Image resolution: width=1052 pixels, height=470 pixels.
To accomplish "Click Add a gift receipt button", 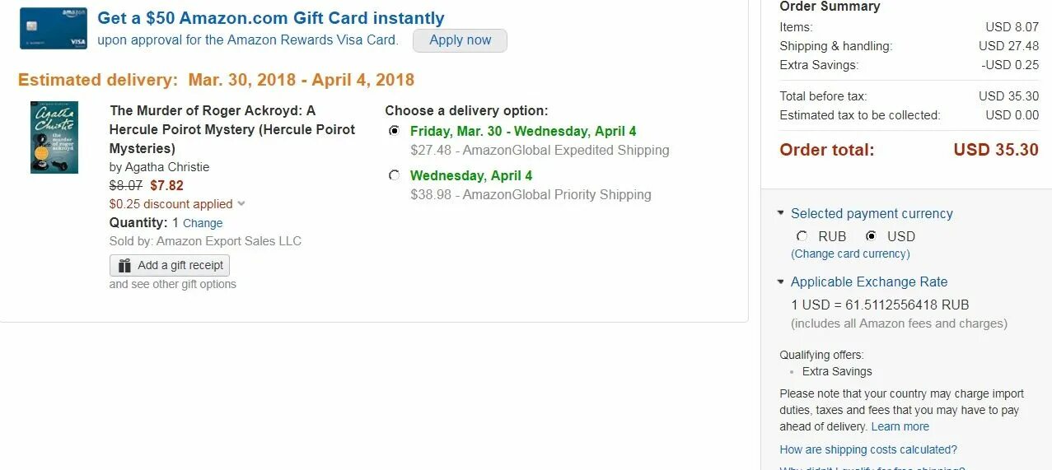I will [x=170, y=266].
